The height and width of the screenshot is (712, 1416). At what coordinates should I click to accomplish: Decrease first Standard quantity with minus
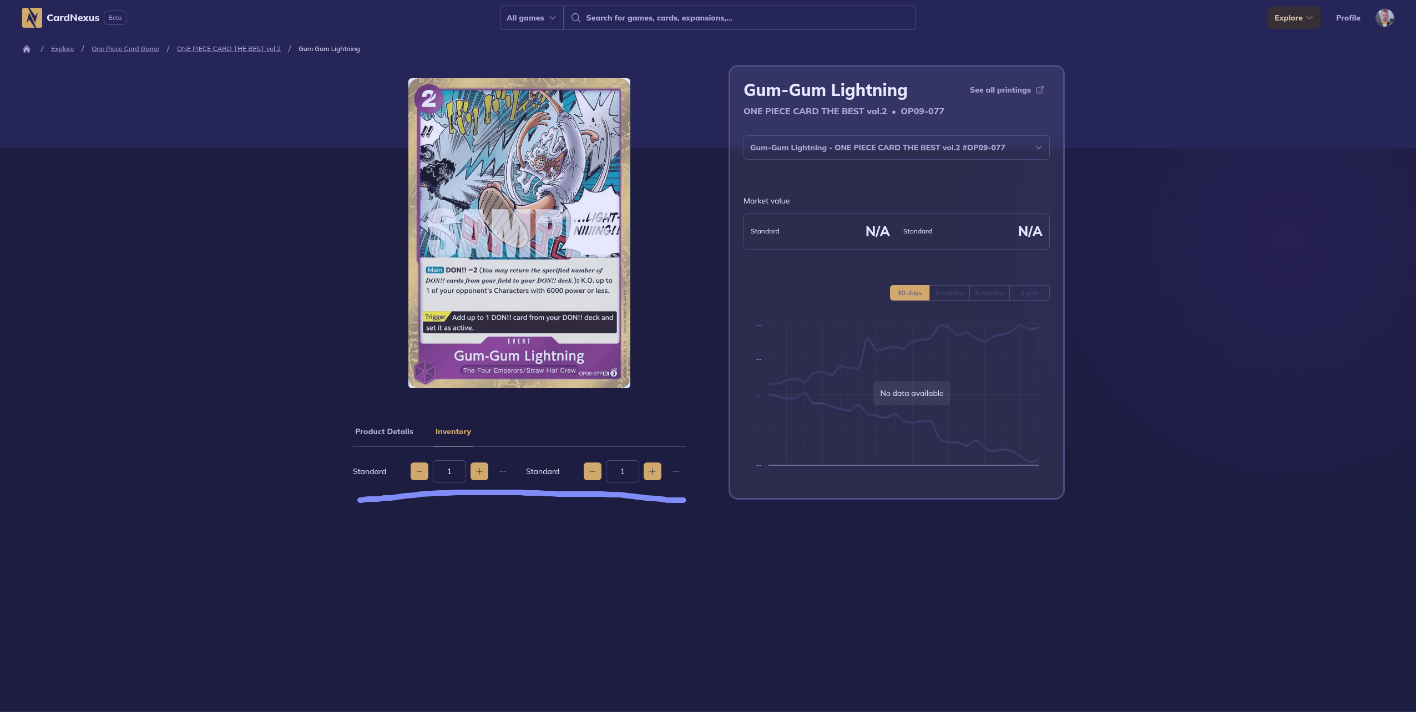pos(419,471)
